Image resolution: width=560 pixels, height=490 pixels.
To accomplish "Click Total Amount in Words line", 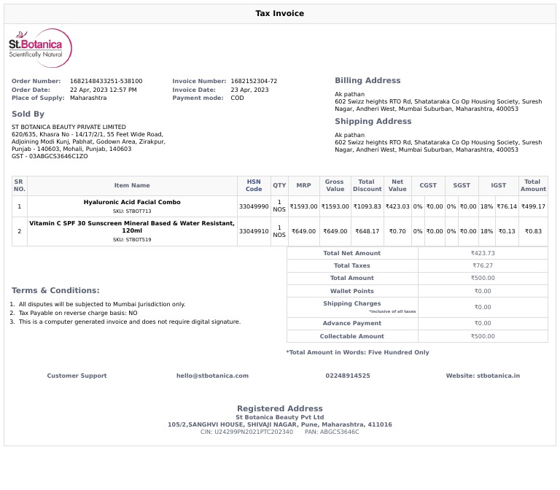I will pyautogui.click(x=357, y=352).
